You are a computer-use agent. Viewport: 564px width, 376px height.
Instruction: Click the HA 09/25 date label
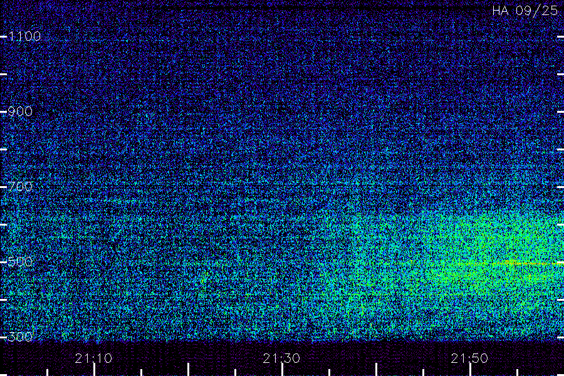(525, 11)
